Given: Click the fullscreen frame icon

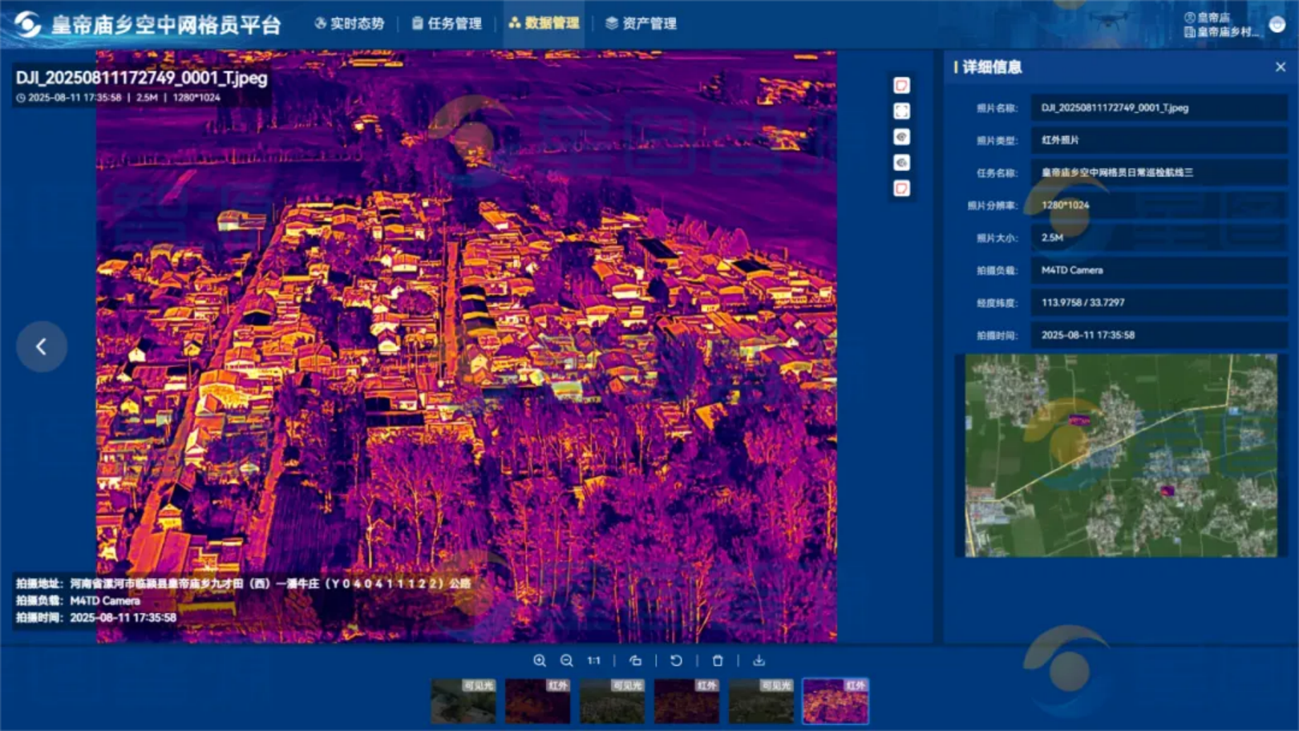Looking at the screenshot, I should [x=901, y=111].
